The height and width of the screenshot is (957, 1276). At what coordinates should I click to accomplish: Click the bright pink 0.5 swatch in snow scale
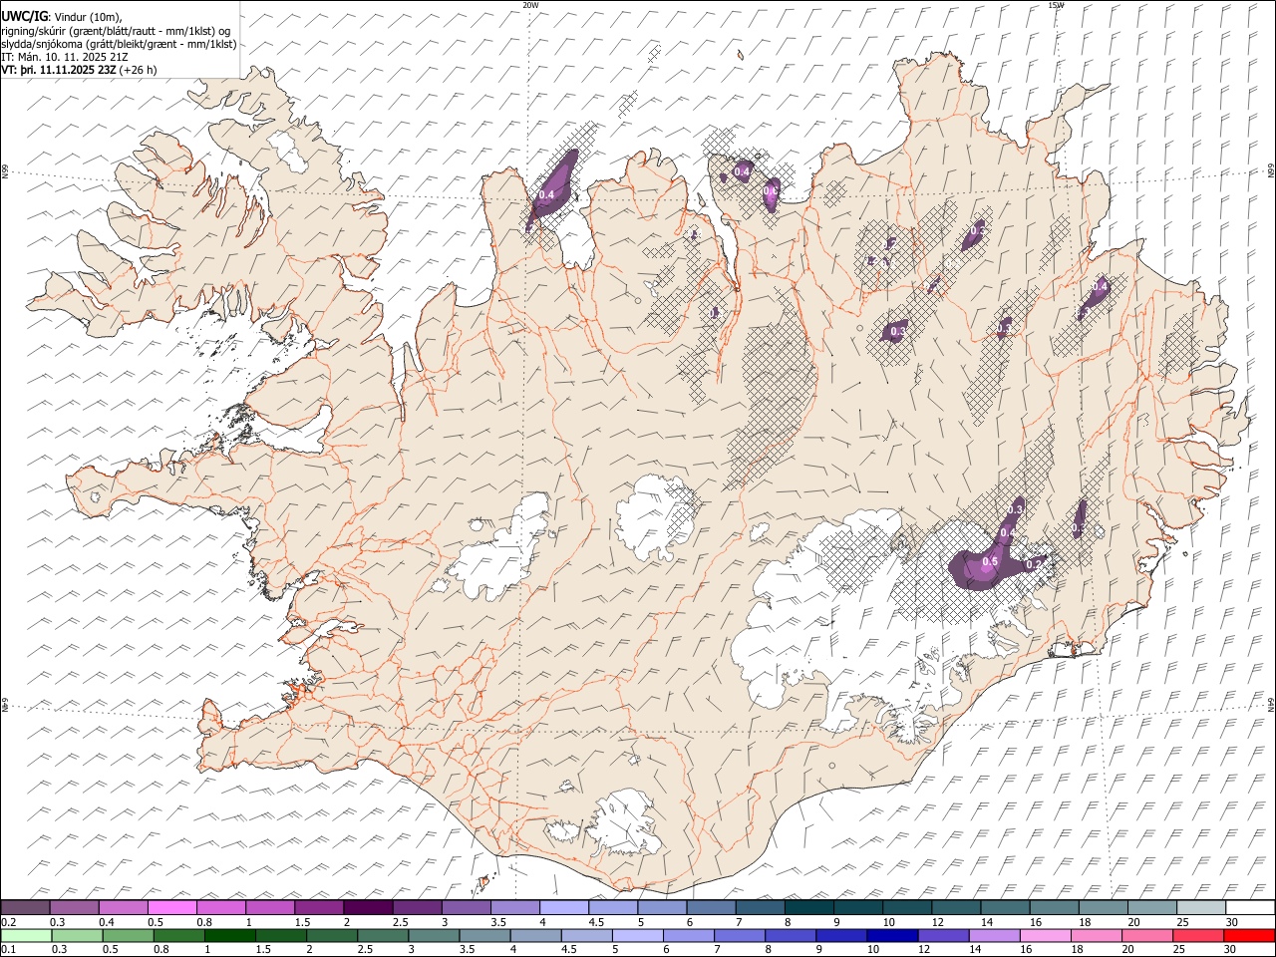[x=172, y=908]
